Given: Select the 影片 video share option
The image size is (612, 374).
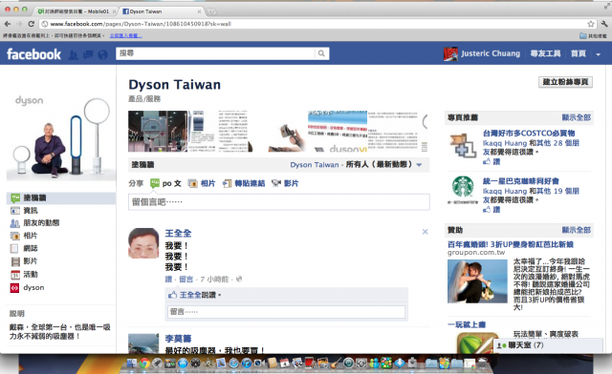Looking at the screenshot, I should pyautogui.click(x=285, y=183).
